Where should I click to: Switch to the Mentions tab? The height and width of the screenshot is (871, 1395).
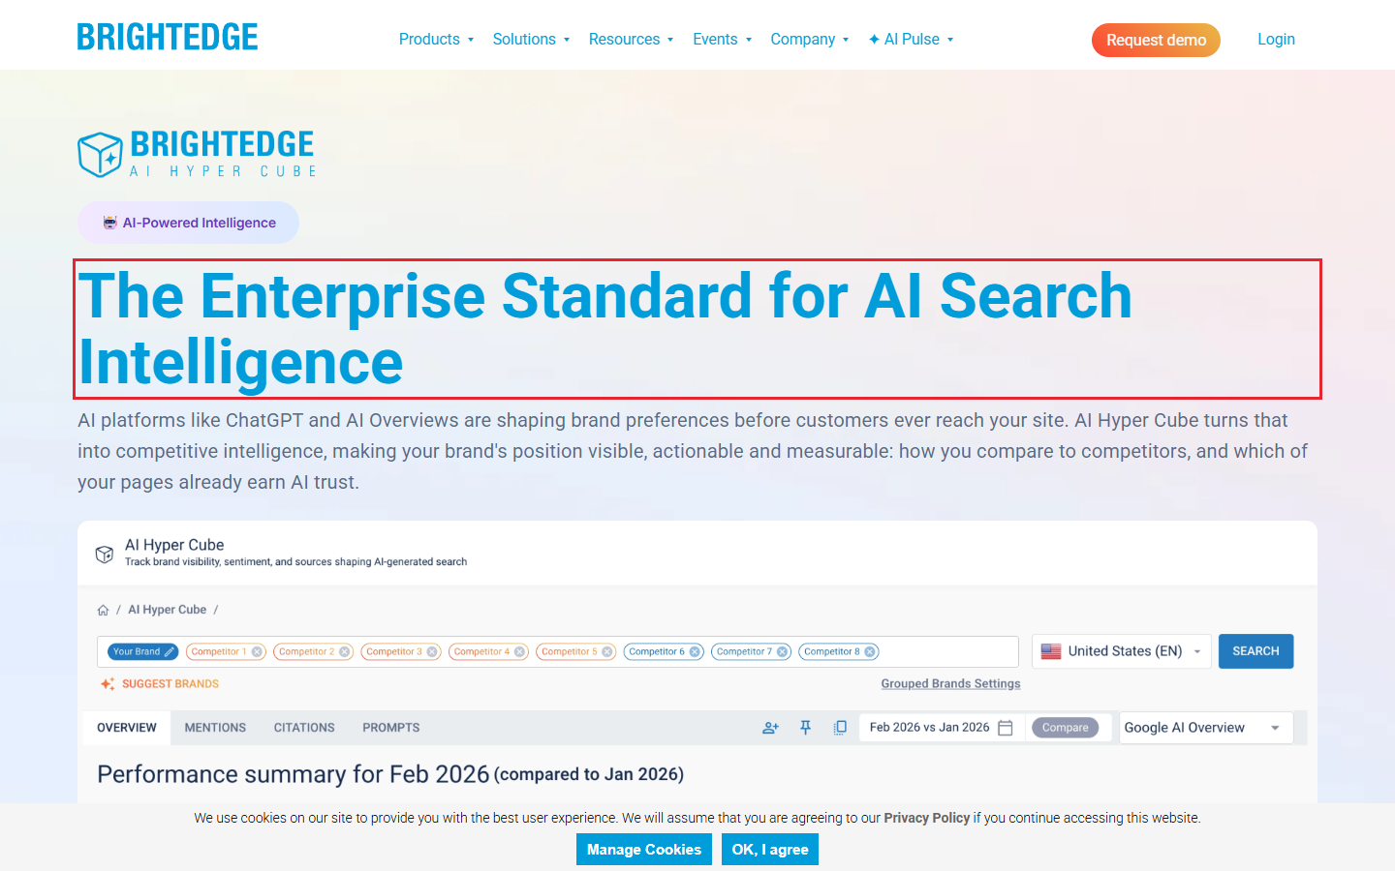tap(215, 728)
